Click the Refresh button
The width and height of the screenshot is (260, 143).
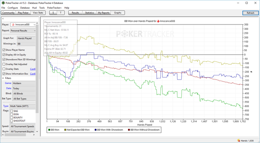tap(250, 13)
